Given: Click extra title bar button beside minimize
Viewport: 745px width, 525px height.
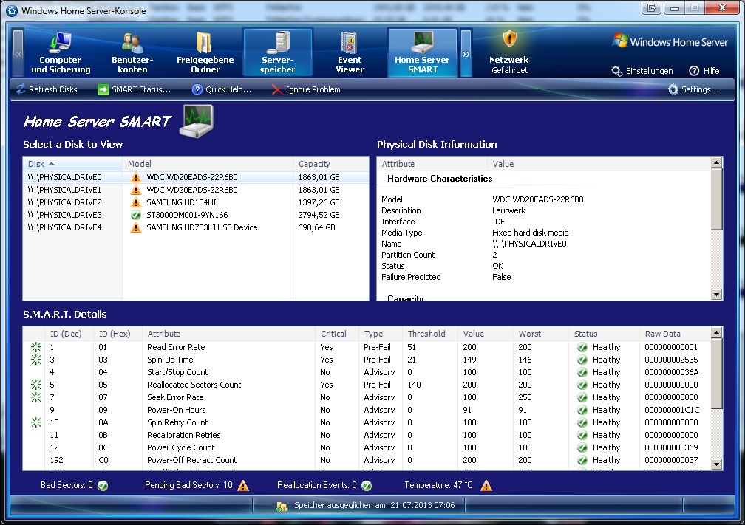Looking at the screenshot, I should 651,7.
